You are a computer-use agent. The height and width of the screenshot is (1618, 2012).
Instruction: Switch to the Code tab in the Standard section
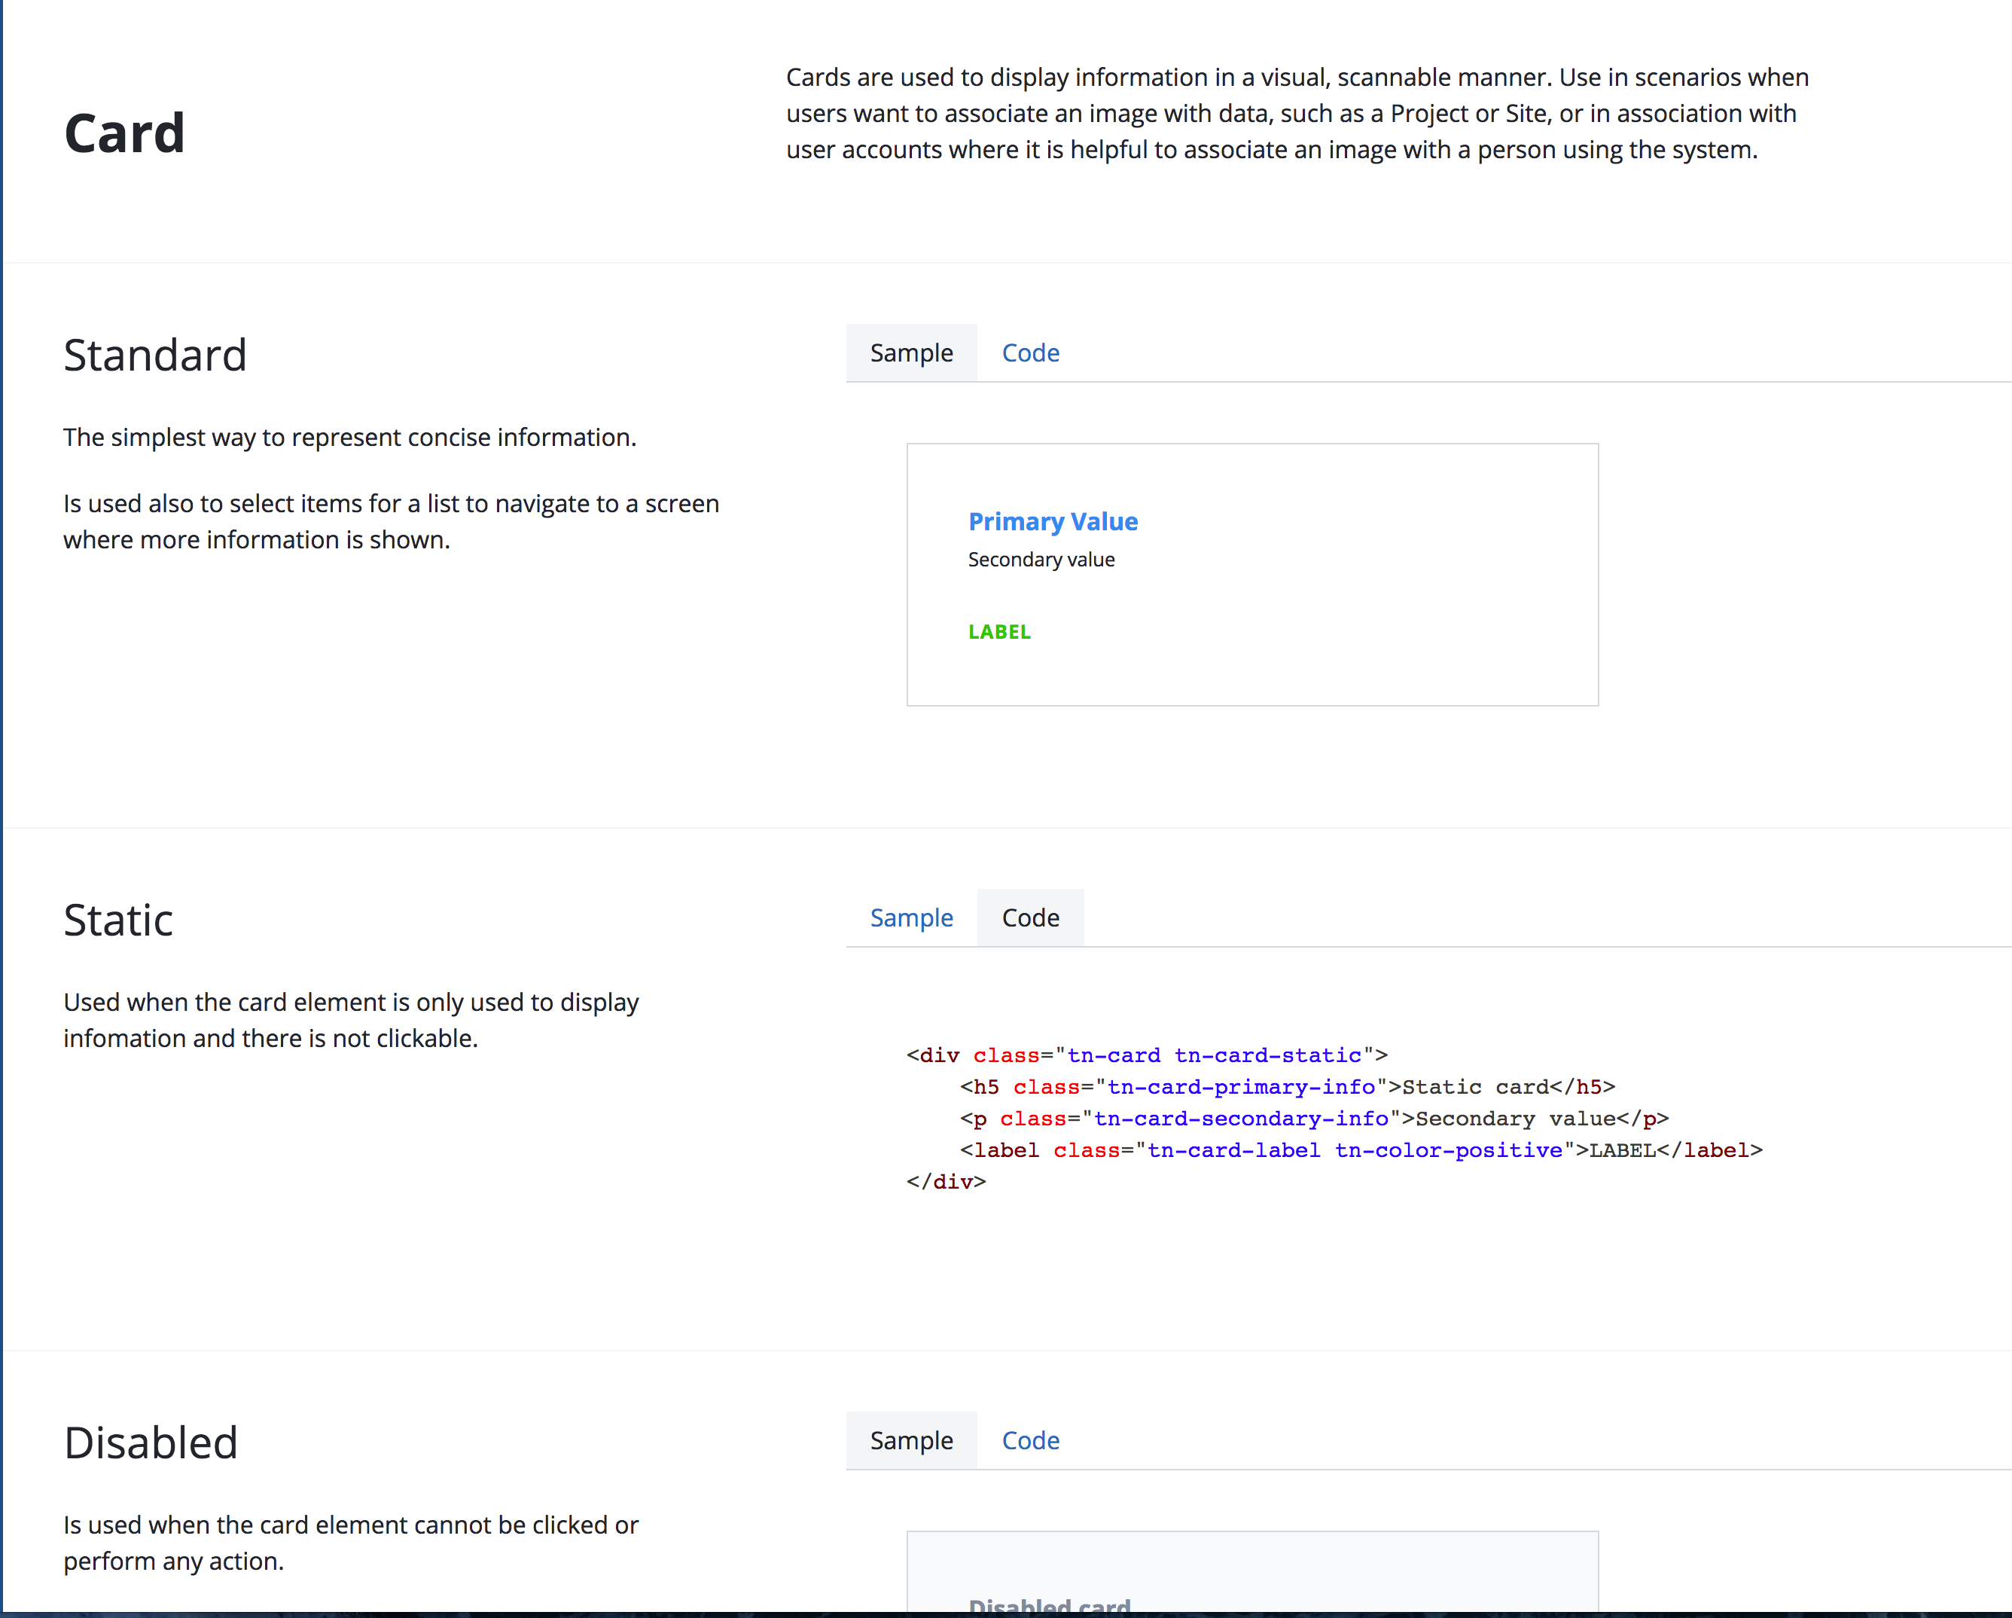tap(1029, 353)
